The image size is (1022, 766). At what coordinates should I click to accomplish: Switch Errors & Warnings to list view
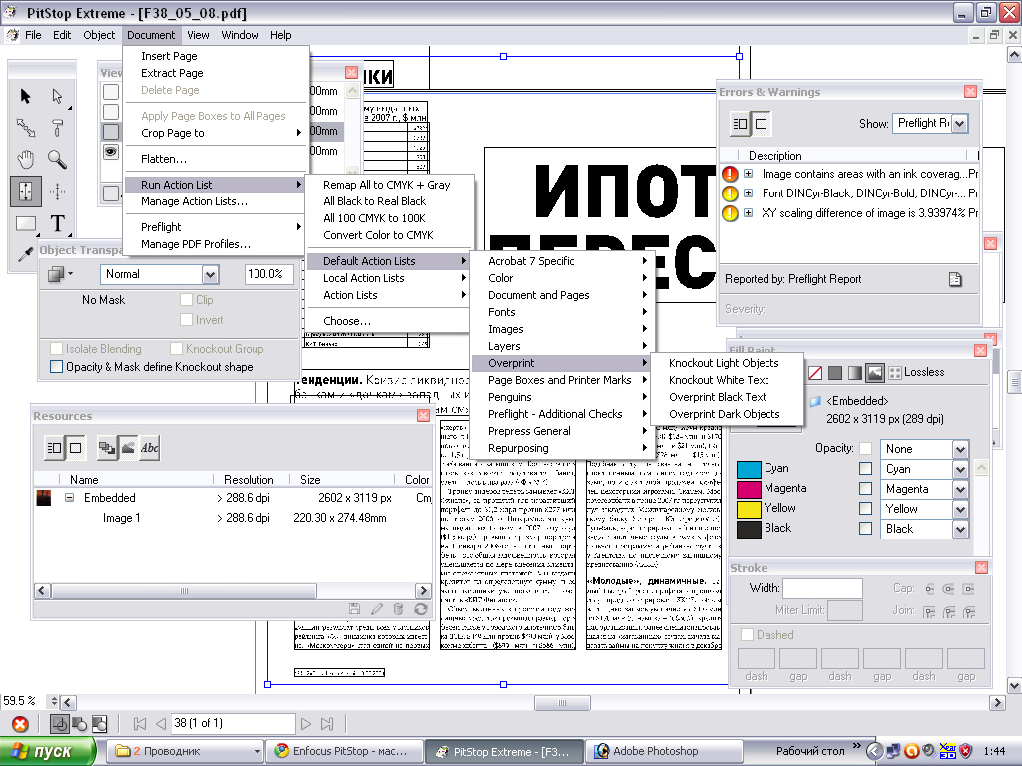(x=740, y=123)
